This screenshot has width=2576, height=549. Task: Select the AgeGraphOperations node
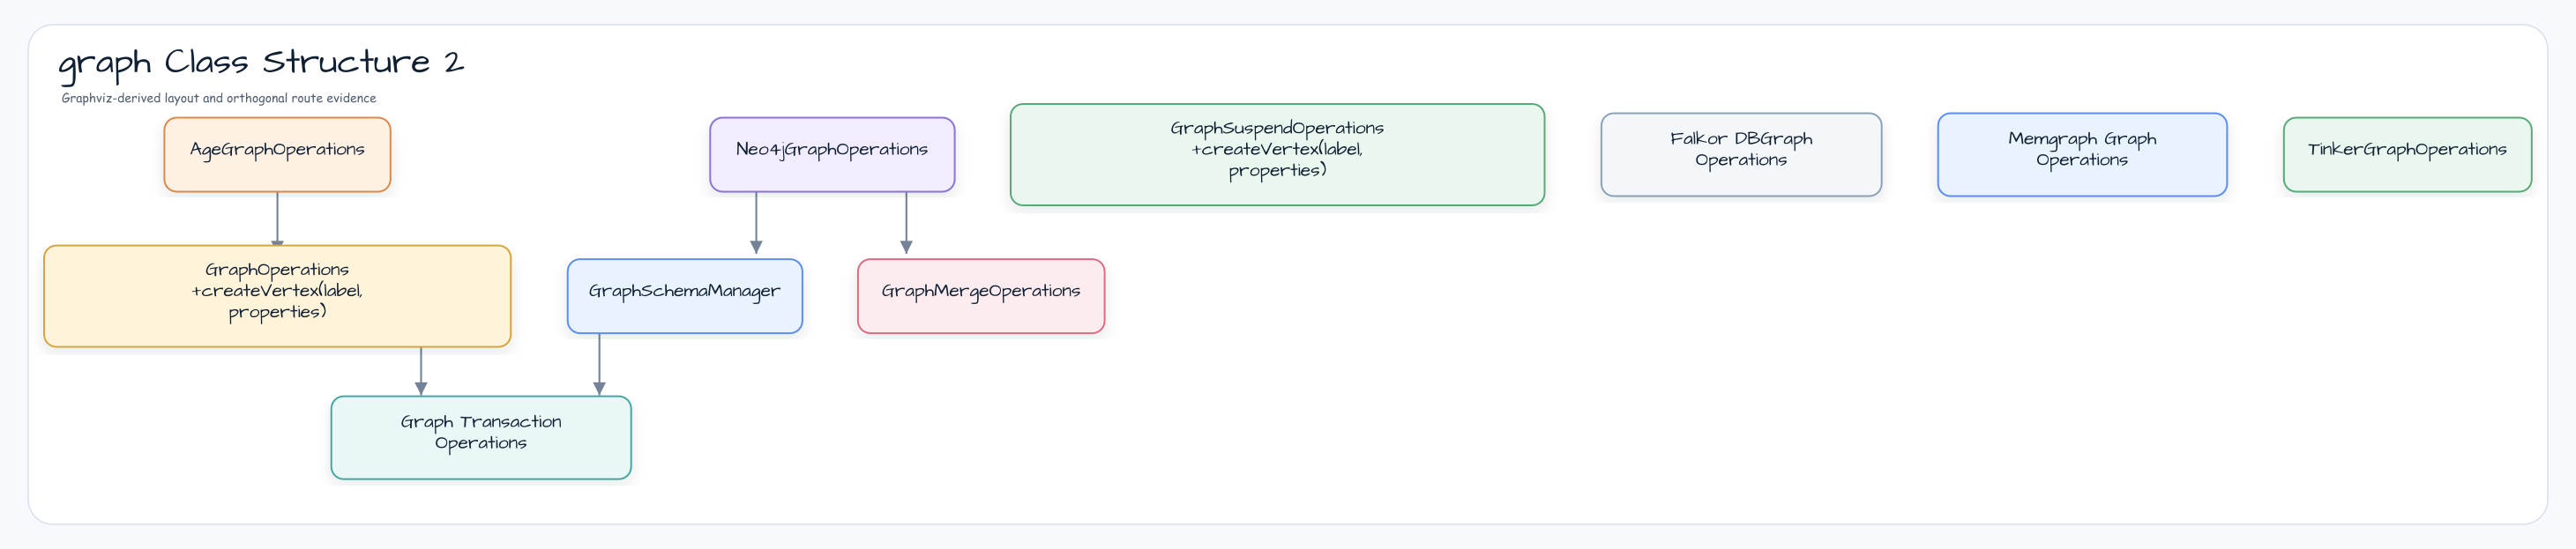click(277, 154)
